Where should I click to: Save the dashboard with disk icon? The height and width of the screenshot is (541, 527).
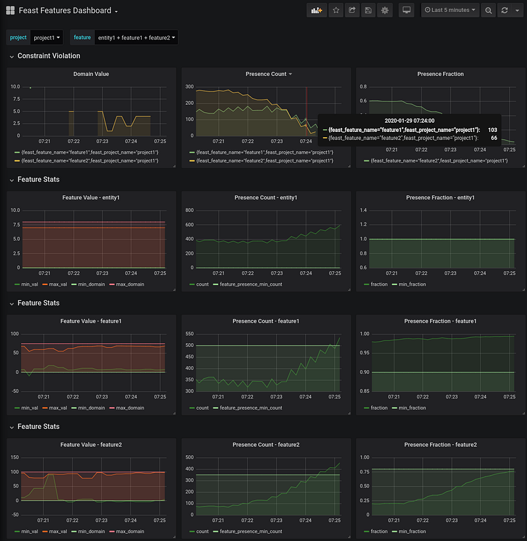pos(368,11)
